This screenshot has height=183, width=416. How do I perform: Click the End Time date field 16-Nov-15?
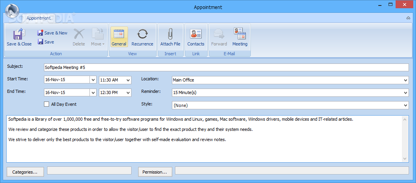67,92
